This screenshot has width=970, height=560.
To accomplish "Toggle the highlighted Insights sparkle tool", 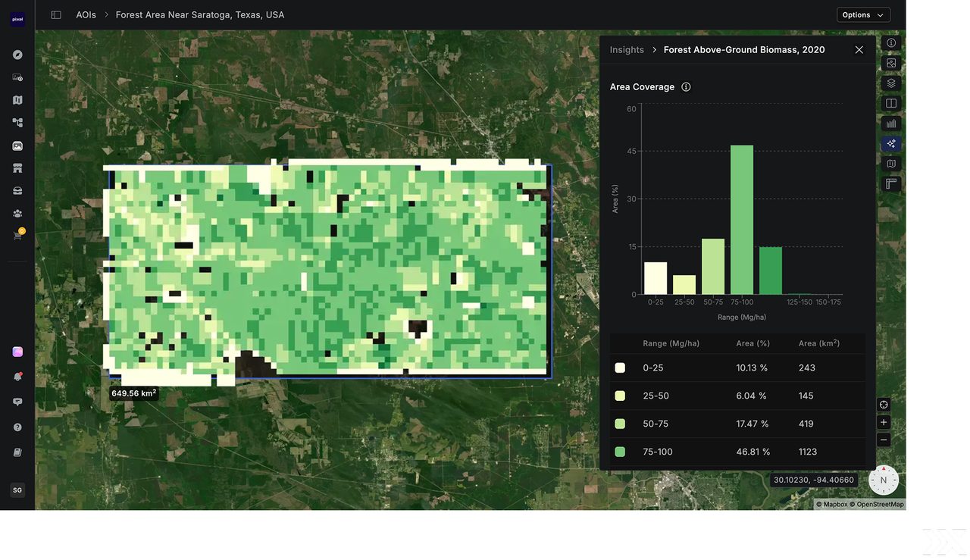I will 891,143.
